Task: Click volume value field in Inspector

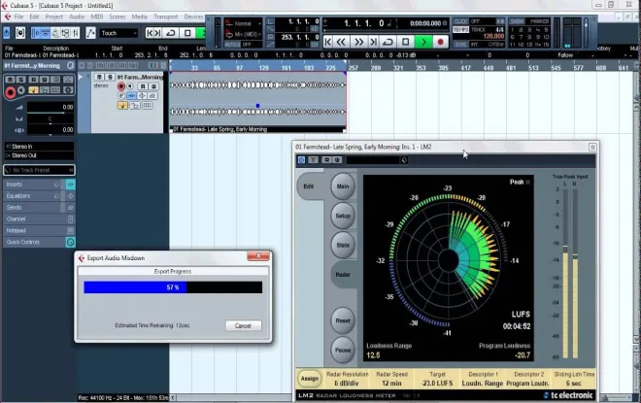Action: click(x=51, y=107)
